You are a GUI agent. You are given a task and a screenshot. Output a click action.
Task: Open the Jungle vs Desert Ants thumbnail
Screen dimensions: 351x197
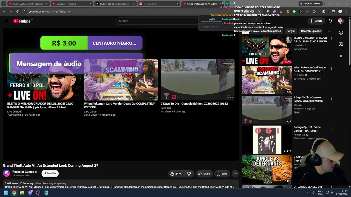coord(267,169)
